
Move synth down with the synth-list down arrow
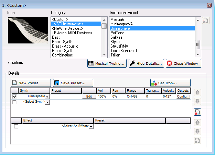coord(197,101)
